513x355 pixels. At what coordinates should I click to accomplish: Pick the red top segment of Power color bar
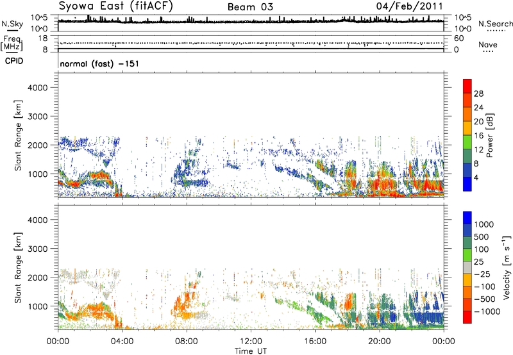click(x=467, y=86)
